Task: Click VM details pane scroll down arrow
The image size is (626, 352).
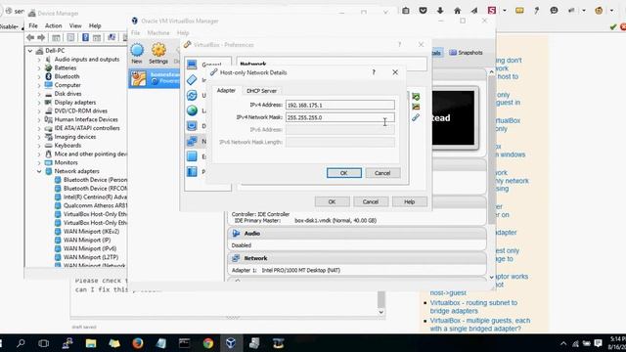Action: (x=491, y=277)
